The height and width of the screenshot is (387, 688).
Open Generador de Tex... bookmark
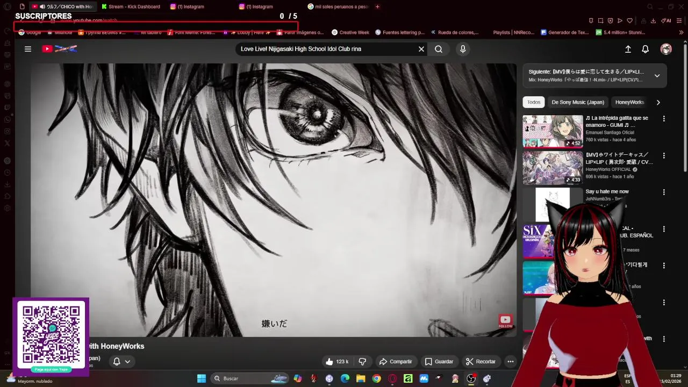(565, 32)
